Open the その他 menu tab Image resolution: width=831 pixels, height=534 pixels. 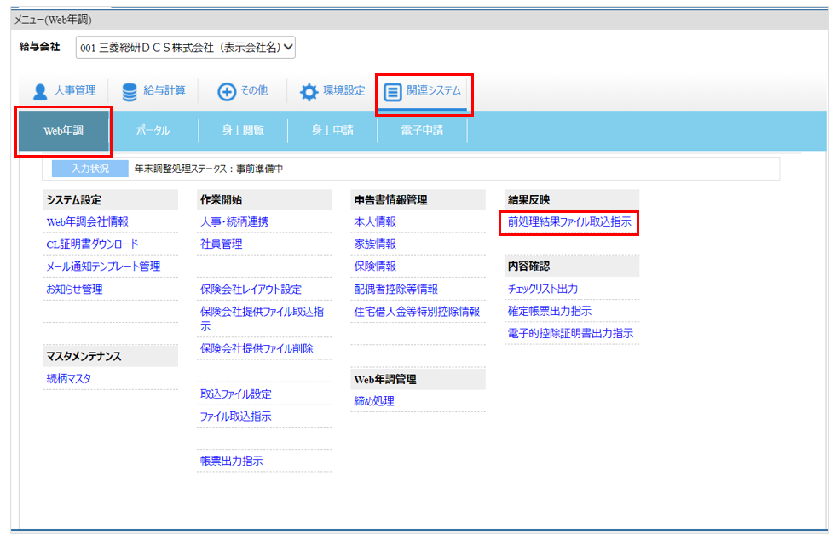tap(243, 91)
